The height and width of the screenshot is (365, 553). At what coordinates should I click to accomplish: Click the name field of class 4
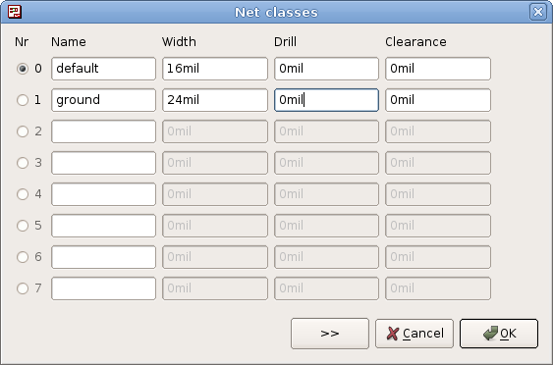click(x=103, y=194)
